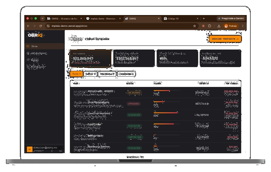
Task: Click the Residencia Sabinos project name
Action: pos(99,147)
